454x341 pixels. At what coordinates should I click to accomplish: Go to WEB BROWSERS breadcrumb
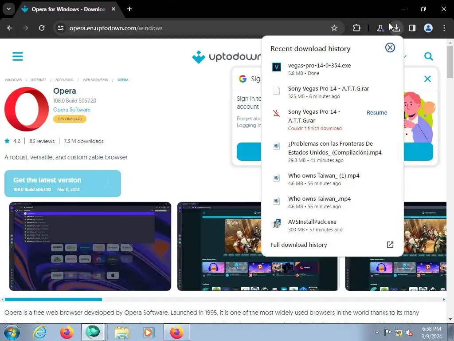[x=95, y=80]
